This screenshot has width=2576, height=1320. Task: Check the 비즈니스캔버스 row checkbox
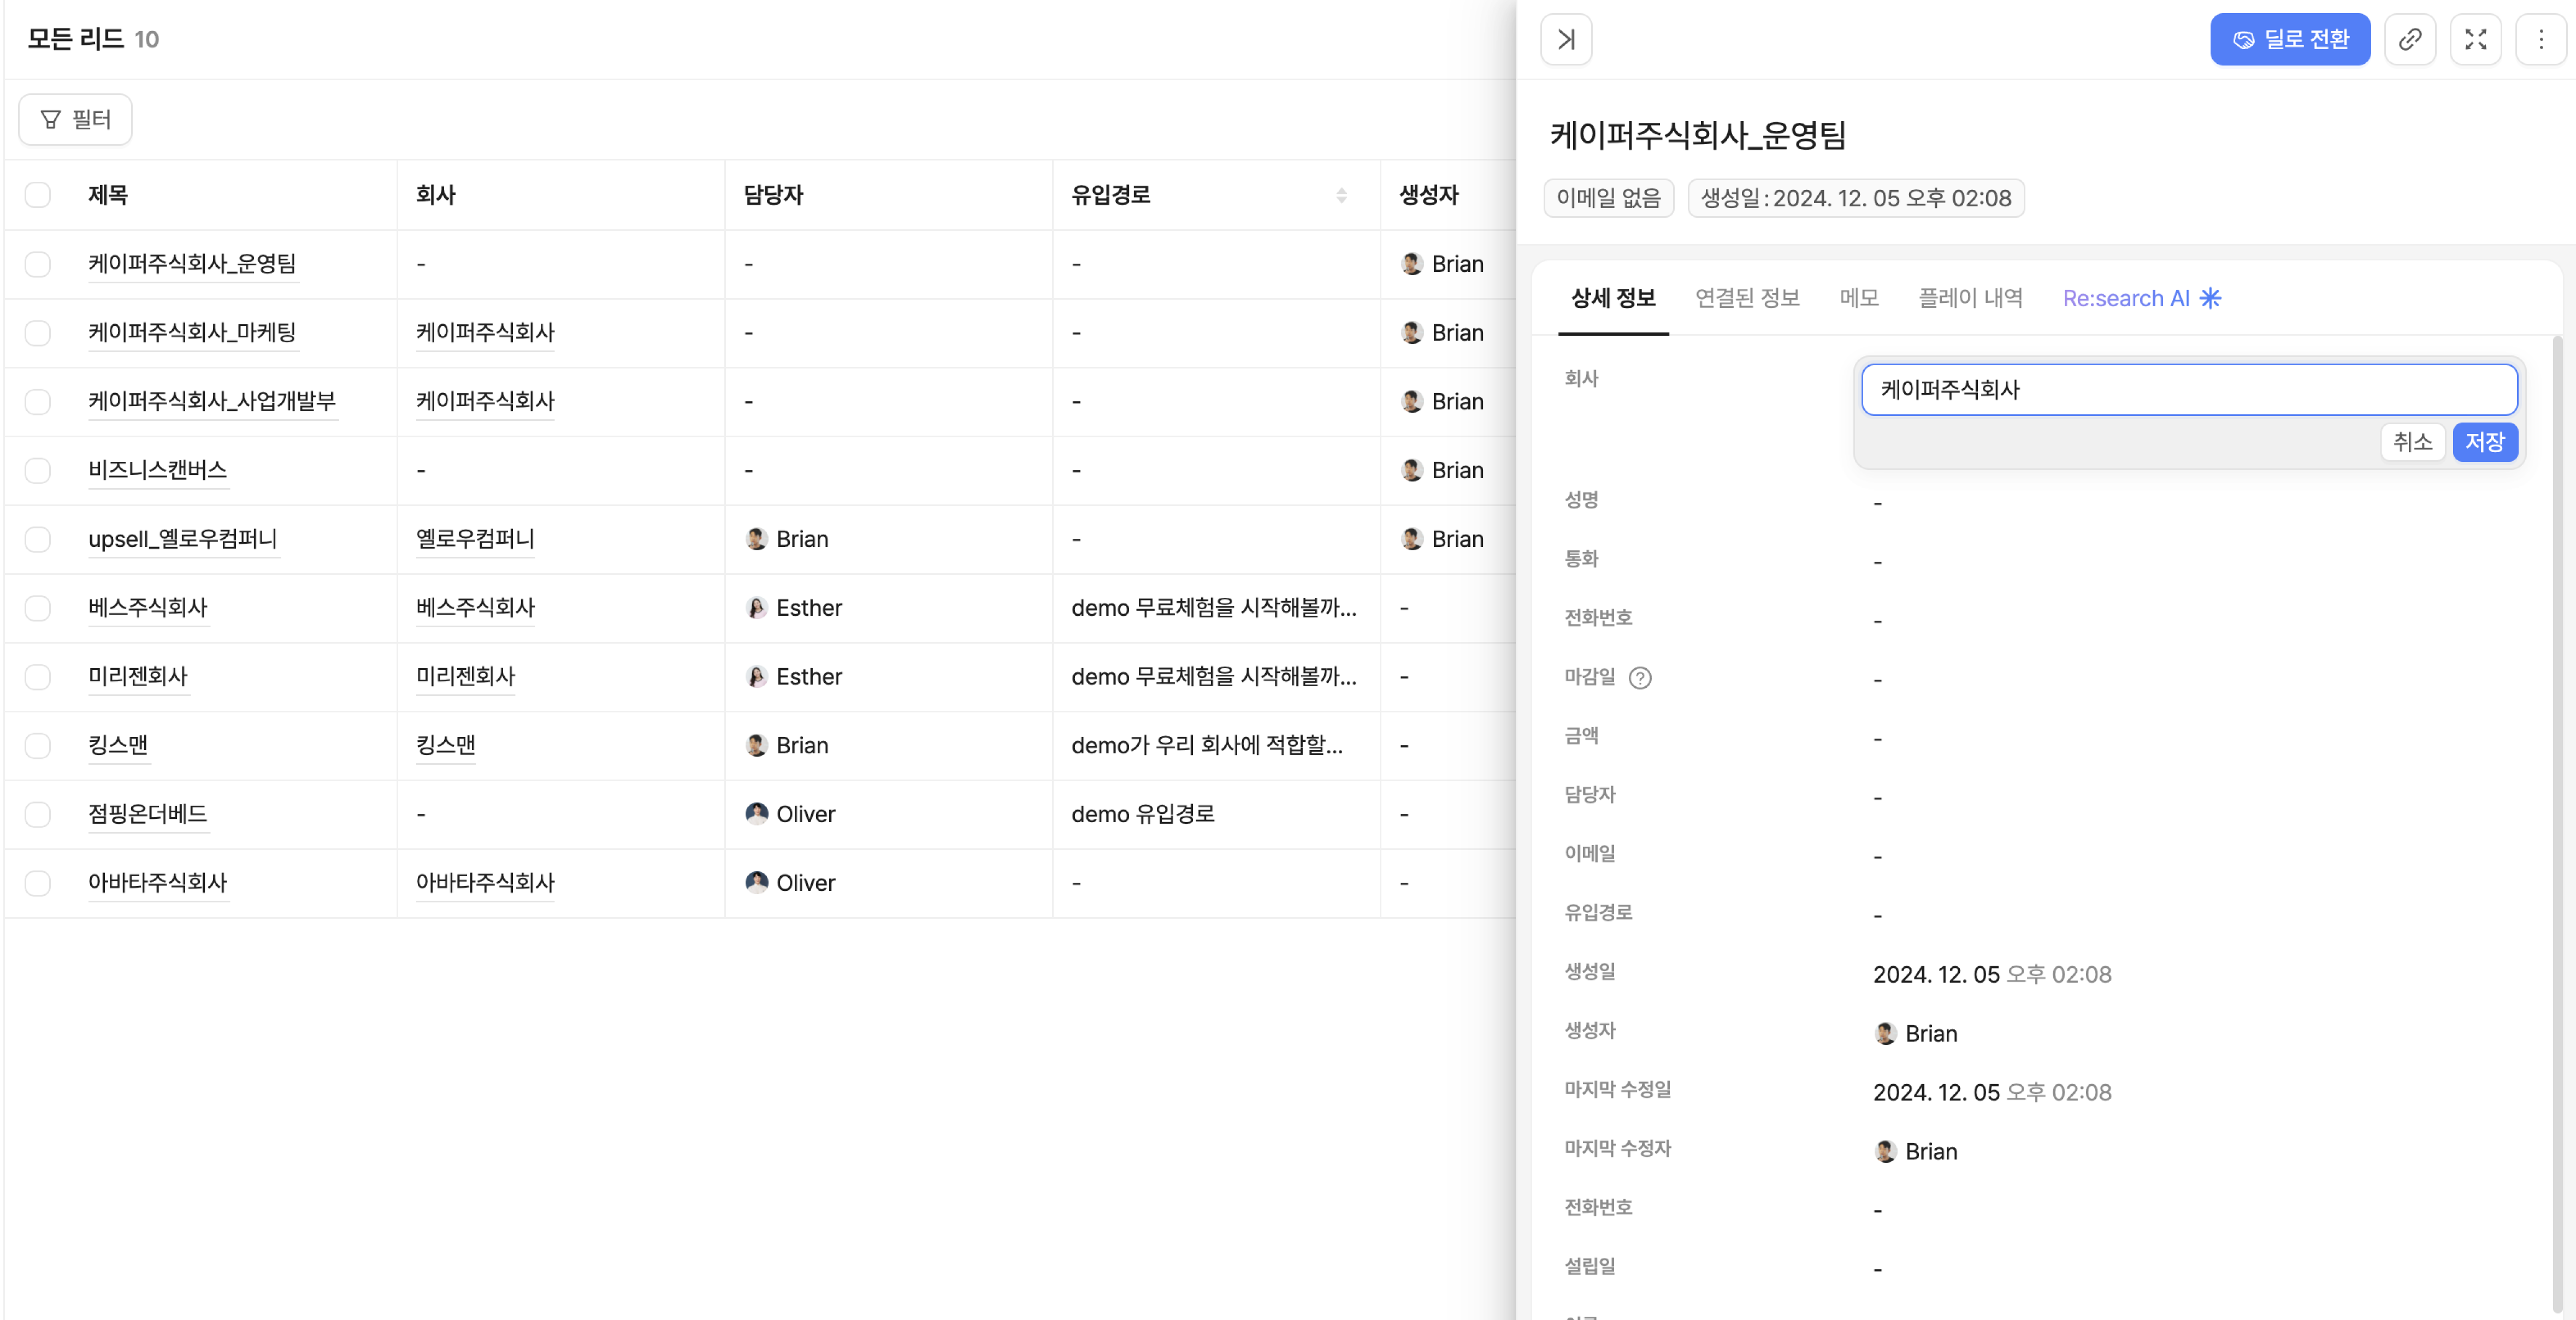38,471
